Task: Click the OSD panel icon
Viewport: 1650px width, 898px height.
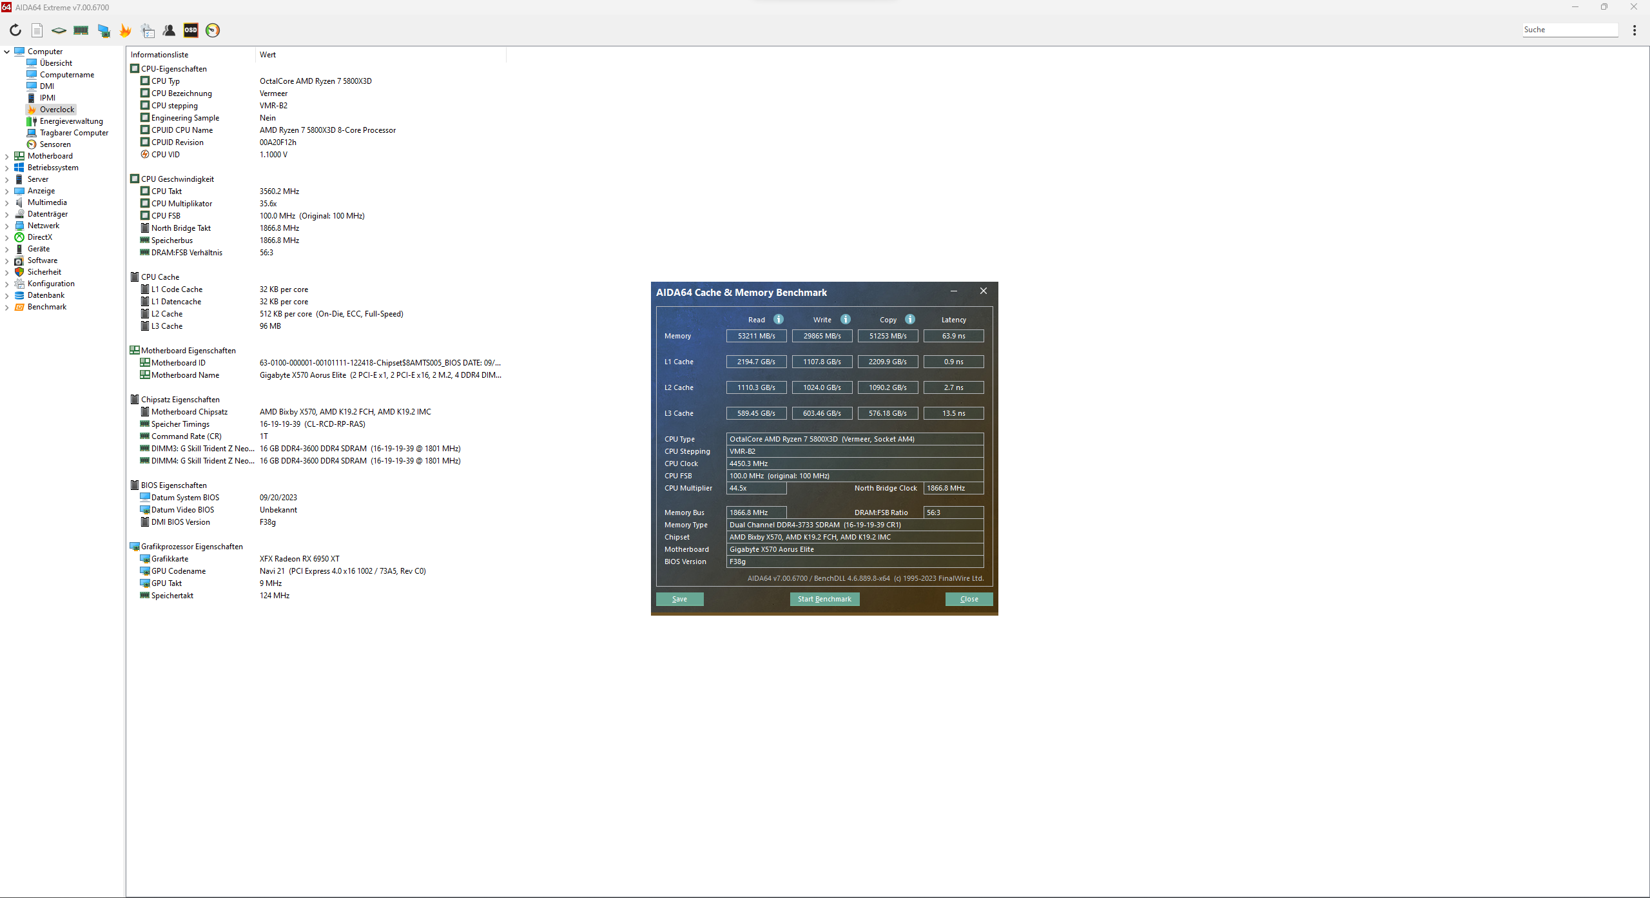Action: pyautogui.click(x=191, y=30)
